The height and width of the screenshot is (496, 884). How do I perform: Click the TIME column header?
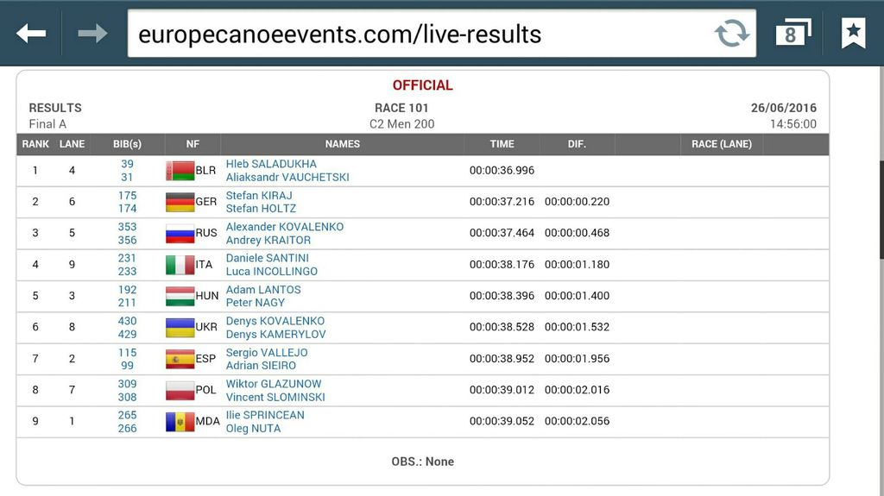point(502,144)
